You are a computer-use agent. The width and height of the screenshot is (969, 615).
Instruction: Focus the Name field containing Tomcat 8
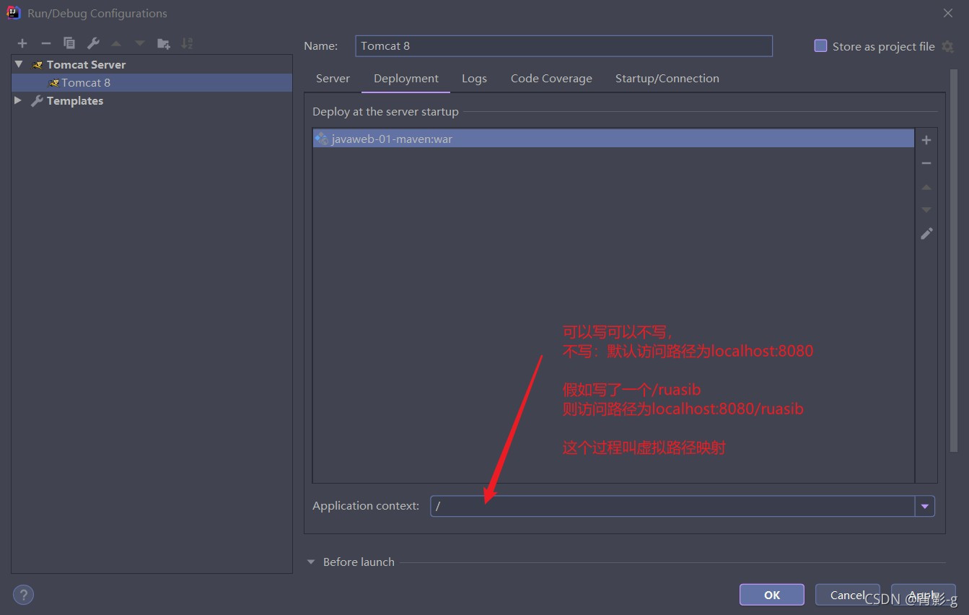click(x=564, y=45)
